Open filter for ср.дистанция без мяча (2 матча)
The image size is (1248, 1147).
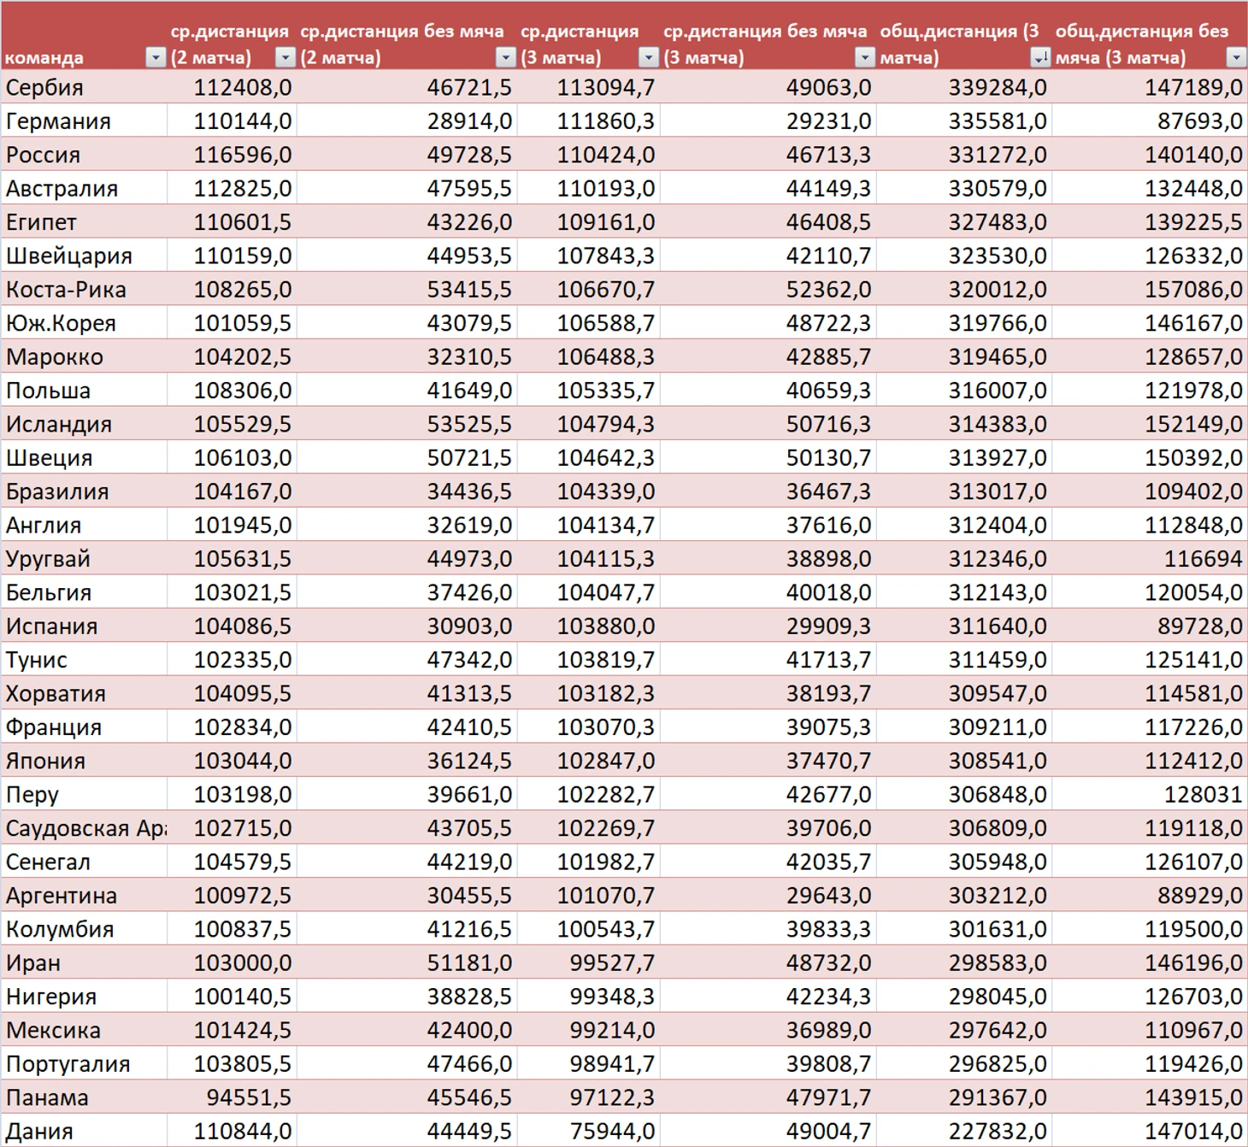[506, 57]
